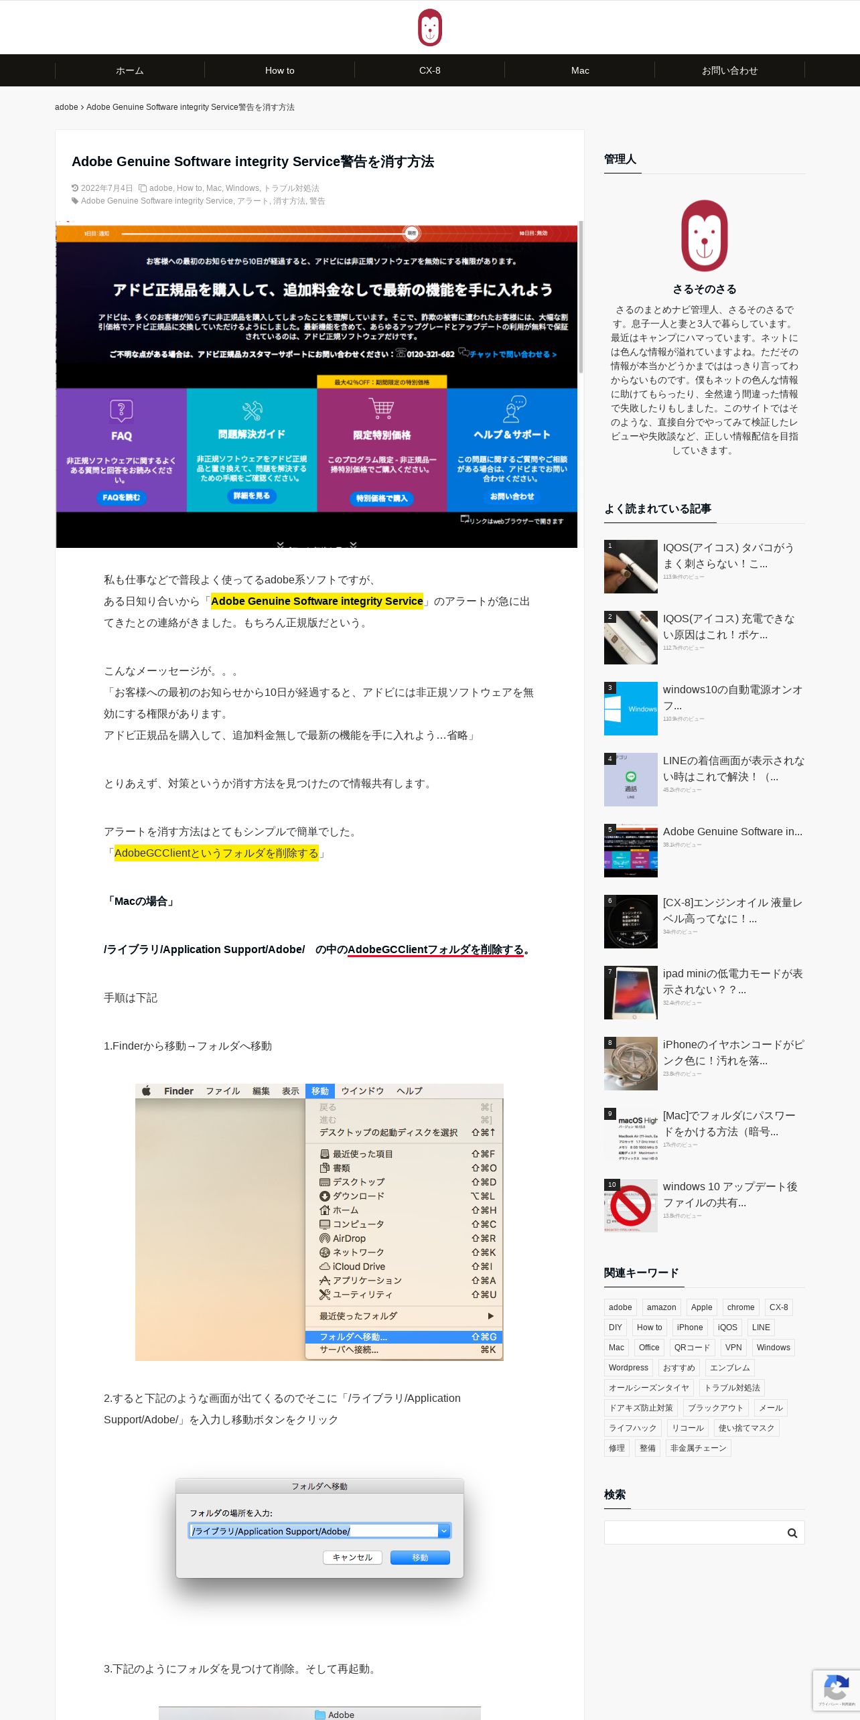Select the iQOS keyword tag

[727, 1328]
